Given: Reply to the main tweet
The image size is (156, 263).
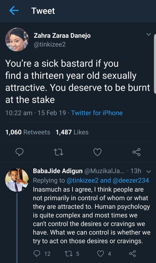Looking at the screenshot, I should coord(19,153).
